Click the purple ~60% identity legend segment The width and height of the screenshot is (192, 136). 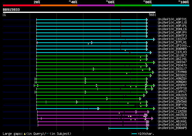(96, 5)
